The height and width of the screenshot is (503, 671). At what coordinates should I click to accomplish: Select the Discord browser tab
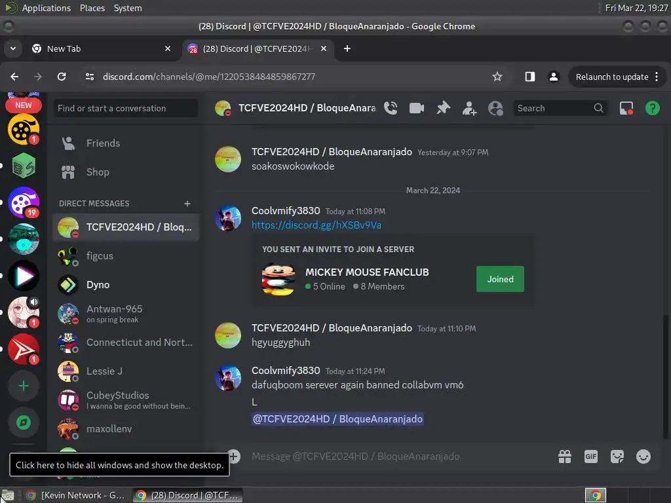click(x=258, y=48)
